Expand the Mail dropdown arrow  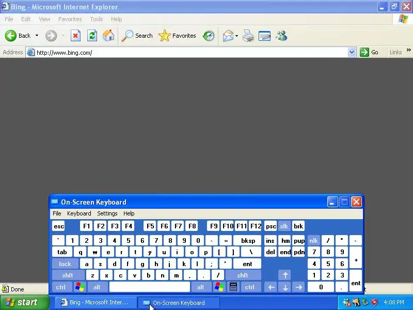(x=236, y=36)
